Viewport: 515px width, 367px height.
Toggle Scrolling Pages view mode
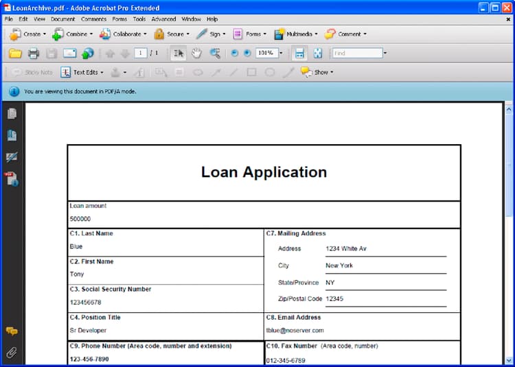(x=299, y=53)
